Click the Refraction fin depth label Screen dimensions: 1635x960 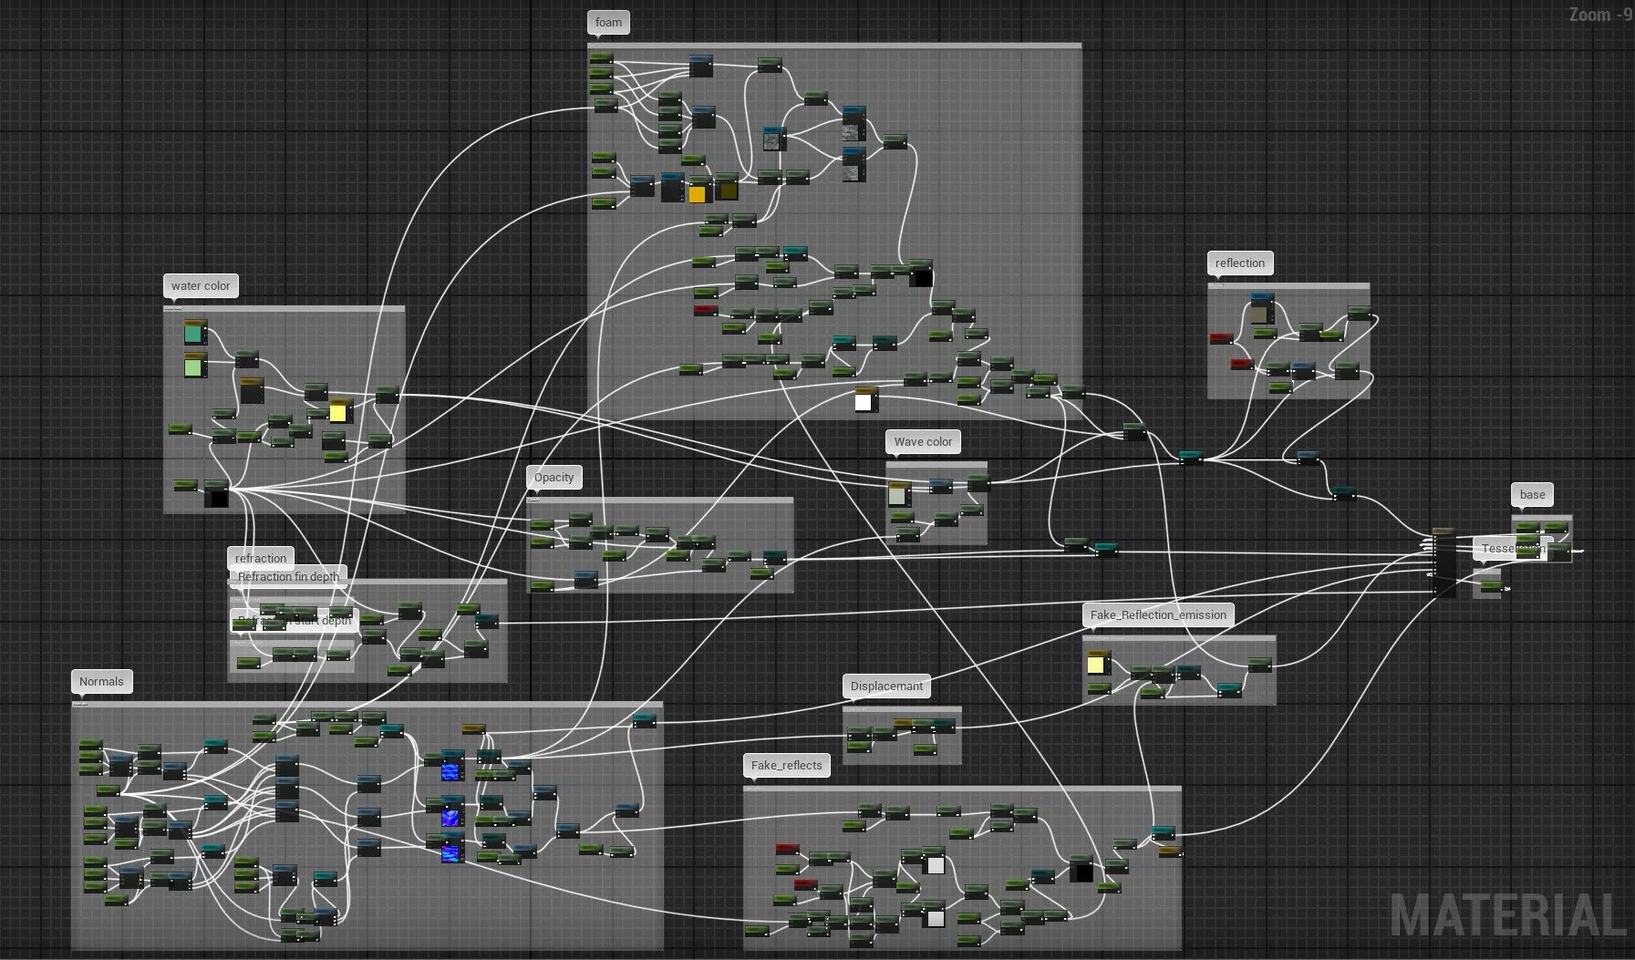click(x=288, y=576)
